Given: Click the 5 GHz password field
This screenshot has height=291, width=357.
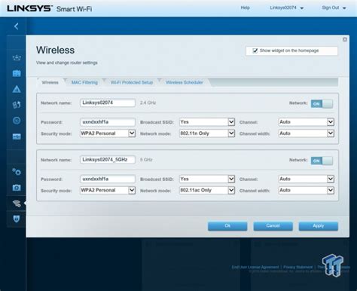Looking at the screenshot, I should [108, 179].
